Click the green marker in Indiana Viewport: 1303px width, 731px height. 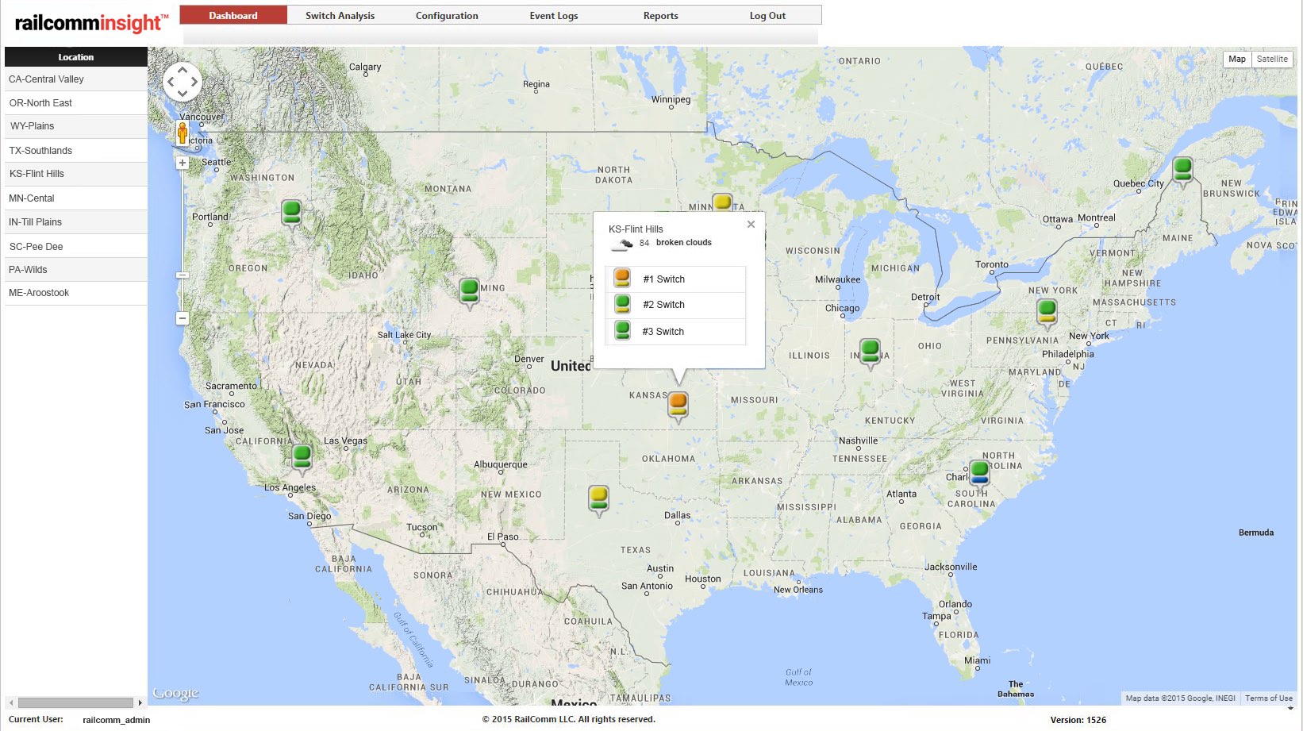coord(870,352)
